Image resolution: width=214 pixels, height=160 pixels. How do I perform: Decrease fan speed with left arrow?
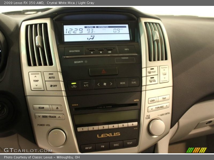tap(98, 84)
